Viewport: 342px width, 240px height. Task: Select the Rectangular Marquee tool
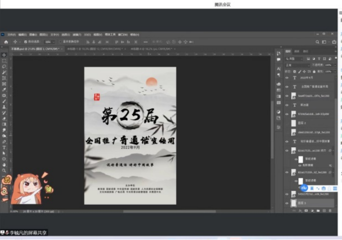[4, 61]
